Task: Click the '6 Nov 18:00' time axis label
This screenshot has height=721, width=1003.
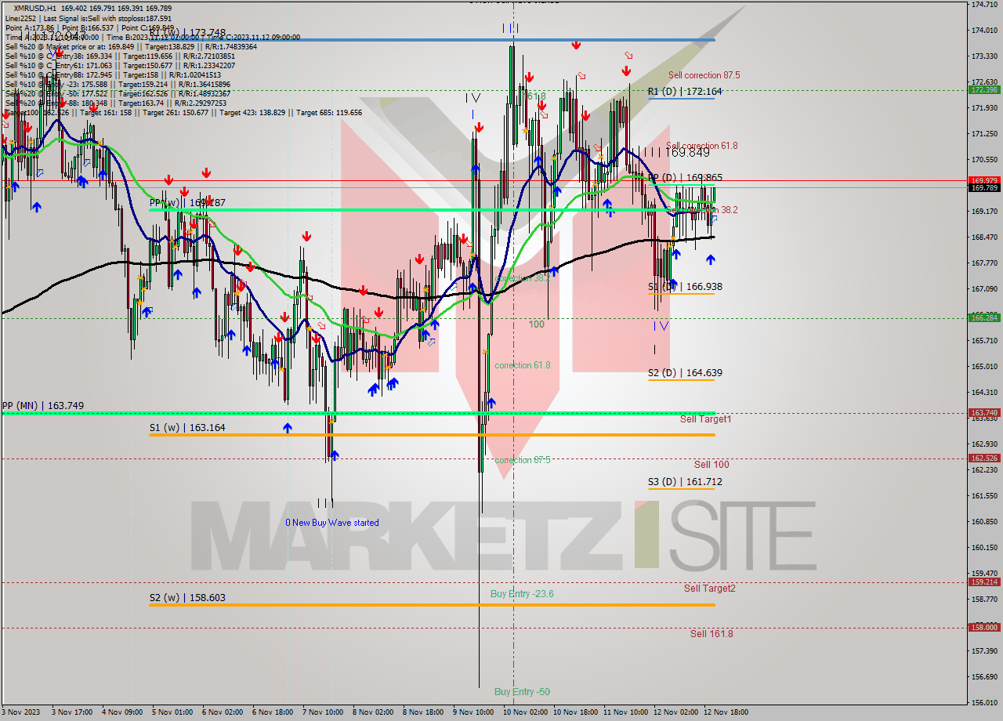Action: pos(273,712)
